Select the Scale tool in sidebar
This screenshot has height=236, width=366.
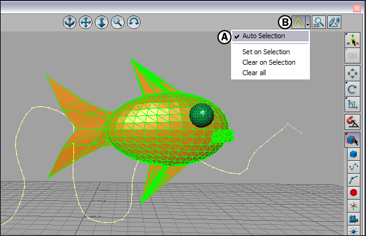pos(352,104)
